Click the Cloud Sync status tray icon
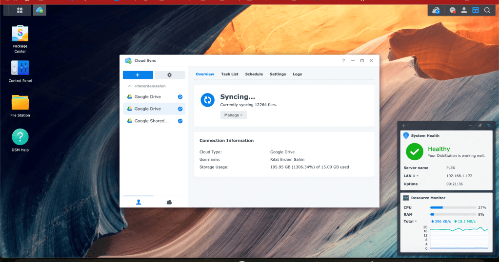The image size is (499, 262). [436, 11]
